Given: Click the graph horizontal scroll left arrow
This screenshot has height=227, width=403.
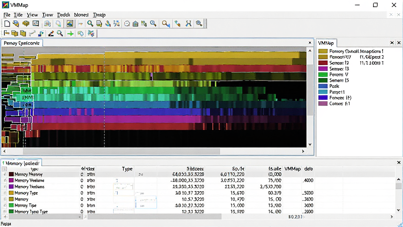Looking at the screenshot, I should (x=4, y=151).
